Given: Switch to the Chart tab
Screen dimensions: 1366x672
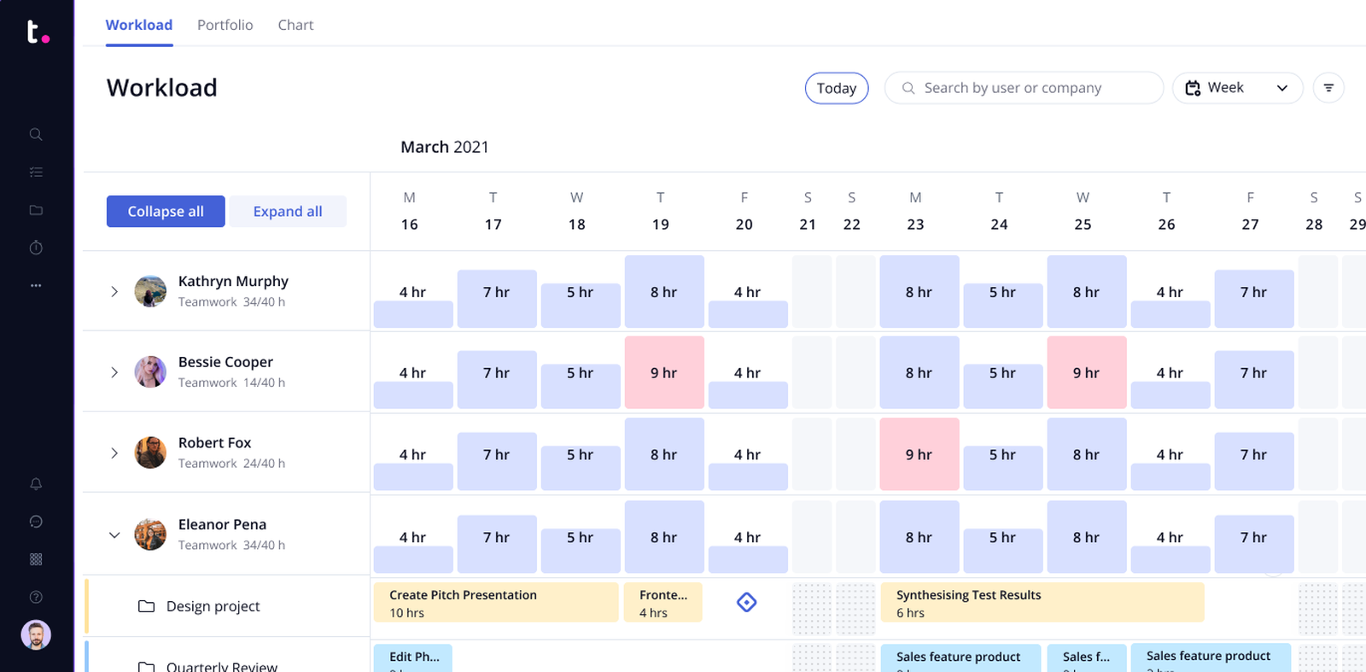Looking at the screenshot, I should pyautogui.click(x=295, y=25).
